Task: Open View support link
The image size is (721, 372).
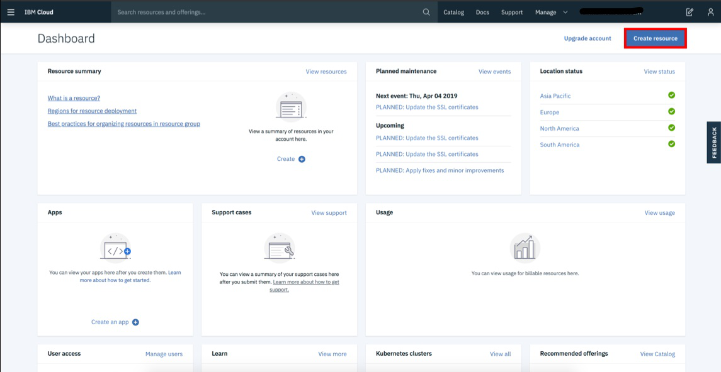Action: click(x=329, y=213)
